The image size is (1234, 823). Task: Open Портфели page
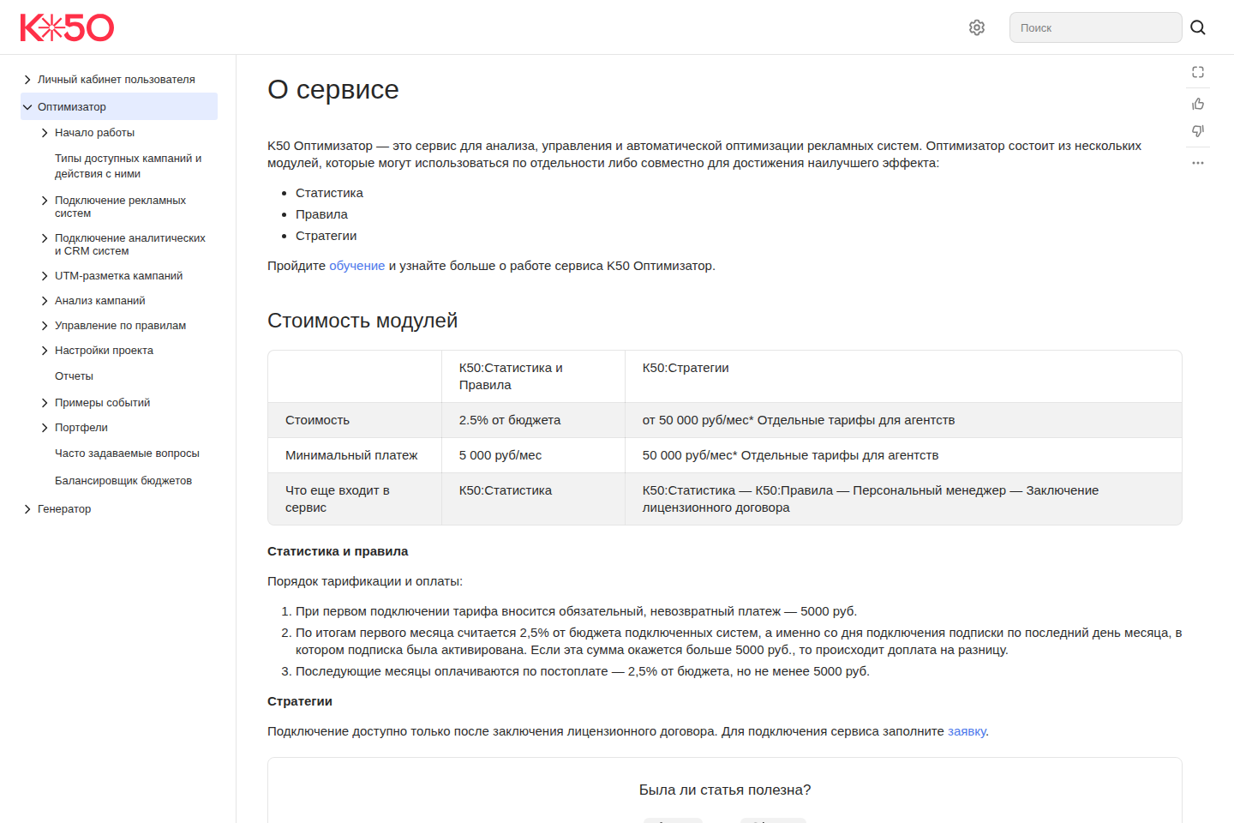(x=81, y=428)
